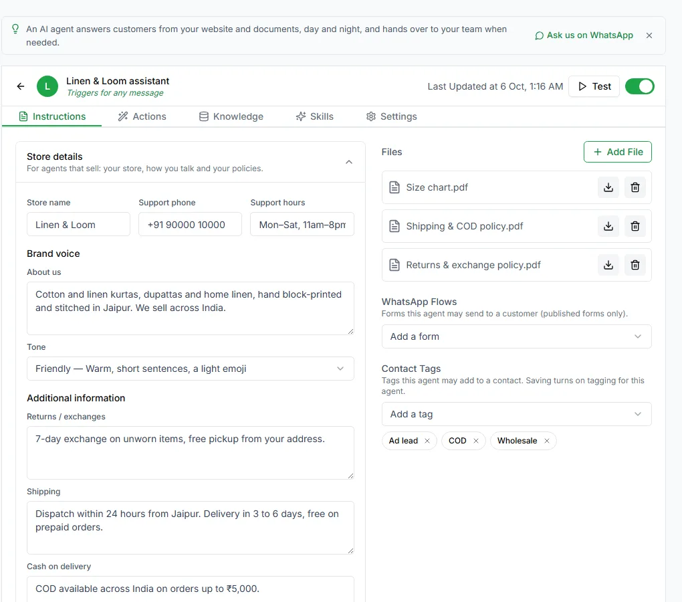Download Size chart.pdf
This screenshot has height=602, width=682.
608,187
